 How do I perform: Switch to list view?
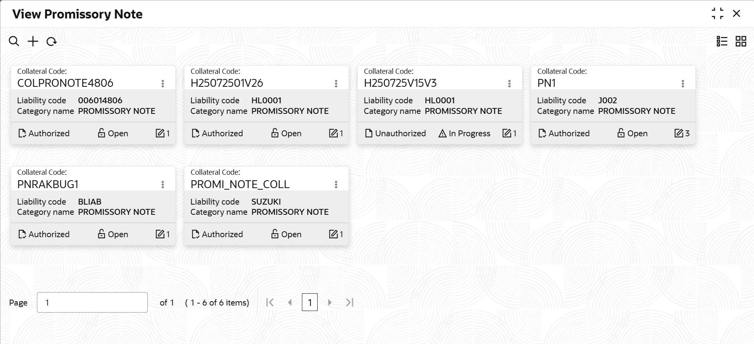click(x=722, y=41)
